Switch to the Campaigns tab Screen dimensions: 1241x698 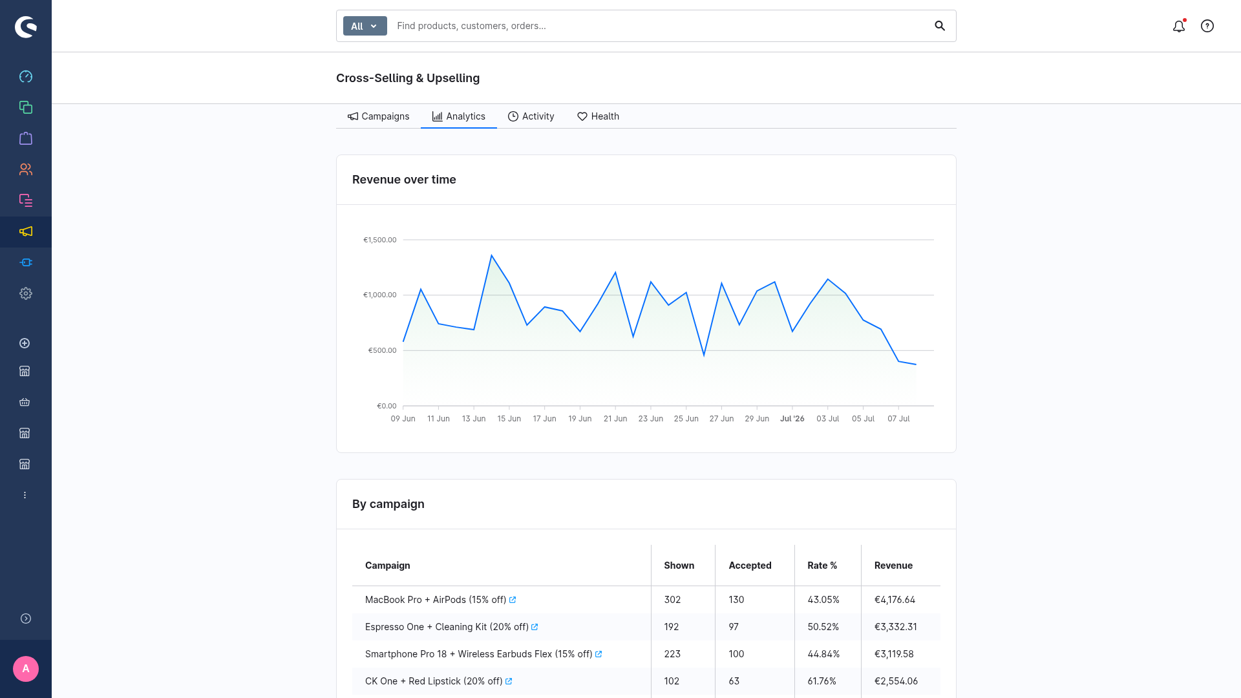tap(378, 116)
